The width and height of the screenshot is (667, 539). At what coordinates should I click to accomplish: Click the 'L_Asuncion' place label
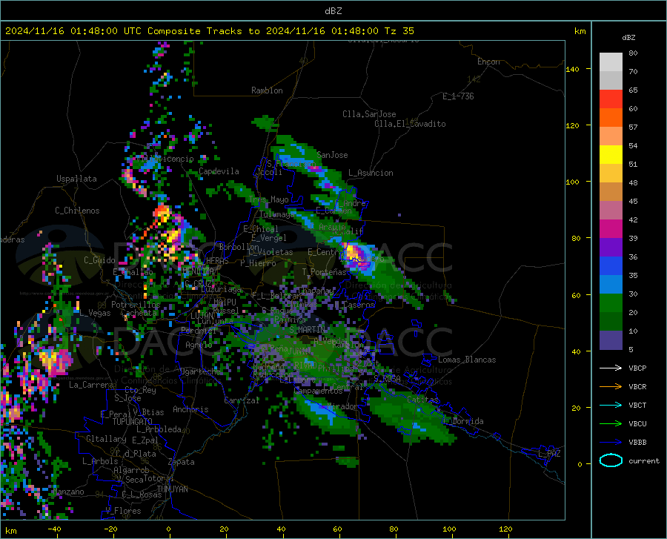(371, 173)
